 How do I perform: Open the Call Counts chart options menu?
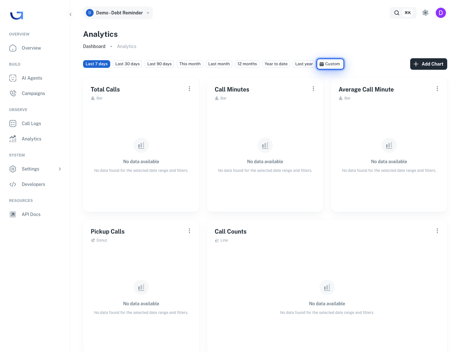point(437,231)
